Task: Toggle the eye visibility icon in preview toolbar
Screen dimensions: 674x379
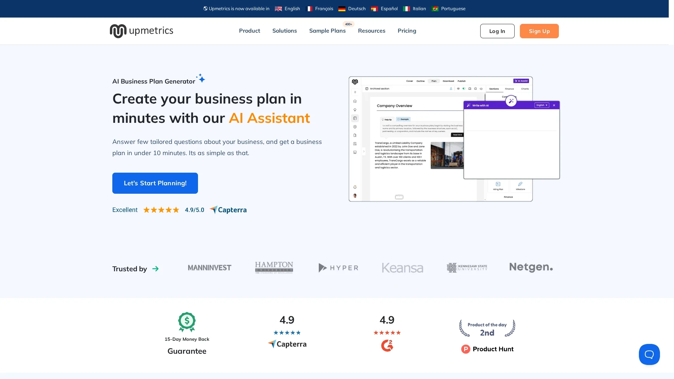Action: coord(458,89)
